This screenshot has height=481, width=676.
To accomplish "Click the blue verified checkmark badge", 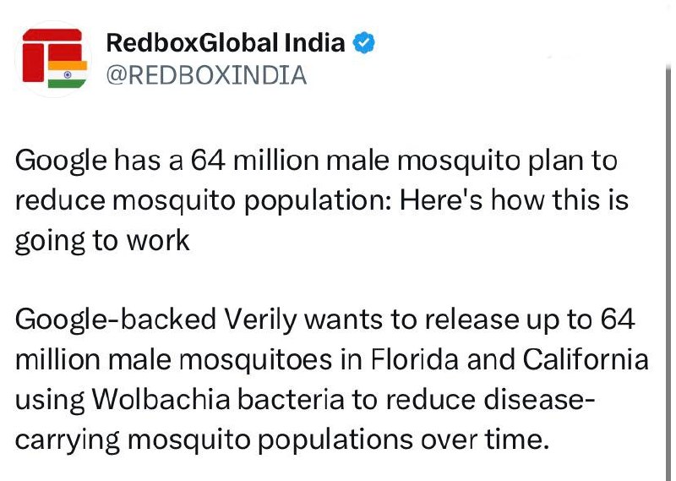I will (x=364, y=43).
